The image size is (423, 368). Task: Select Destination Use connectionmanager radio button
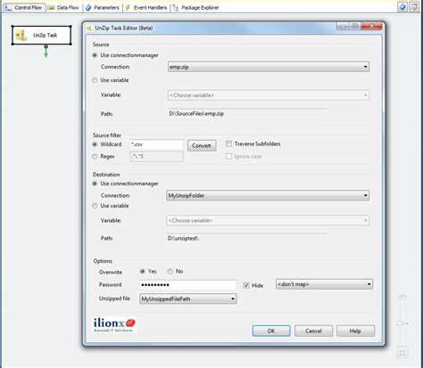(95, 184)
